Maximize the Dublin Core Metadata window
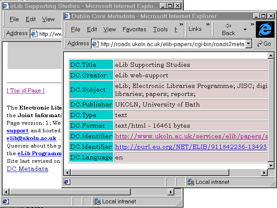 tap(263, 16)
